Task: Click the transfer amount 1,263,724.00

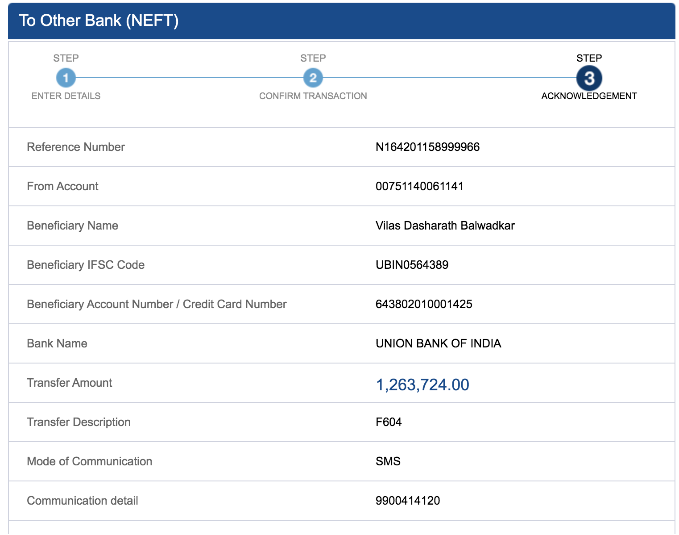Action: click(422, 385)
